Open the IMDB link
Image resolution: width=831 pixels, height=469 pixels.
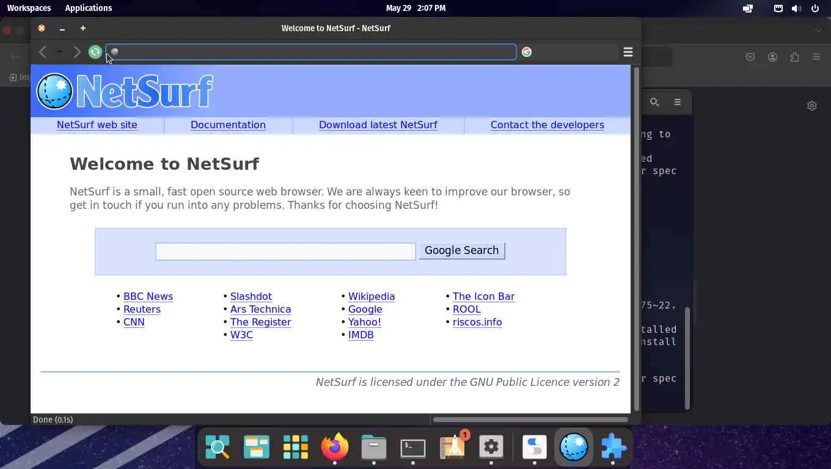click(361, 335)
